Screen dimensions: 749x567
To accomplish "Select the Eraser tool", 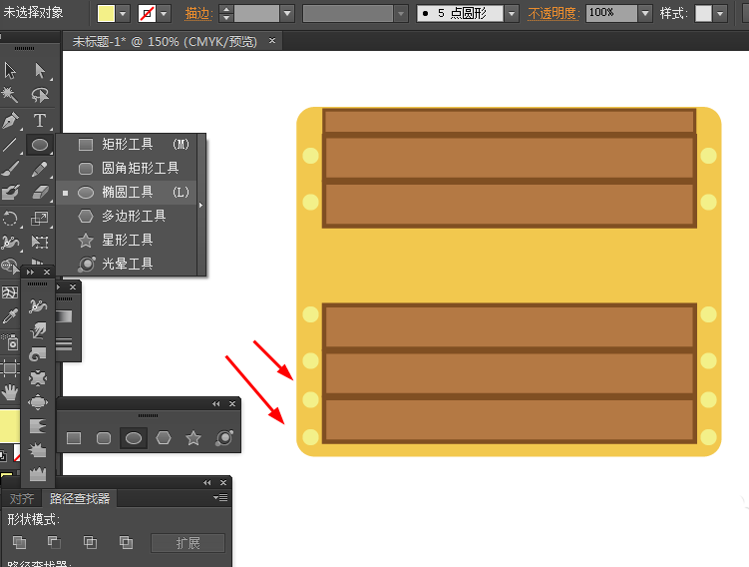I will (x=40, y=193).
